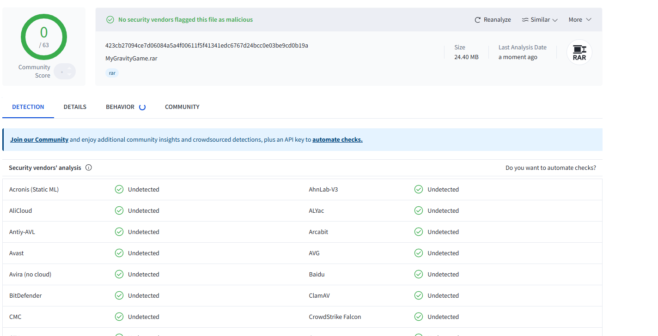Click the BEHAVIOR tab loading spinner
This screenshot has width=658, height=336.
[142, 107]
